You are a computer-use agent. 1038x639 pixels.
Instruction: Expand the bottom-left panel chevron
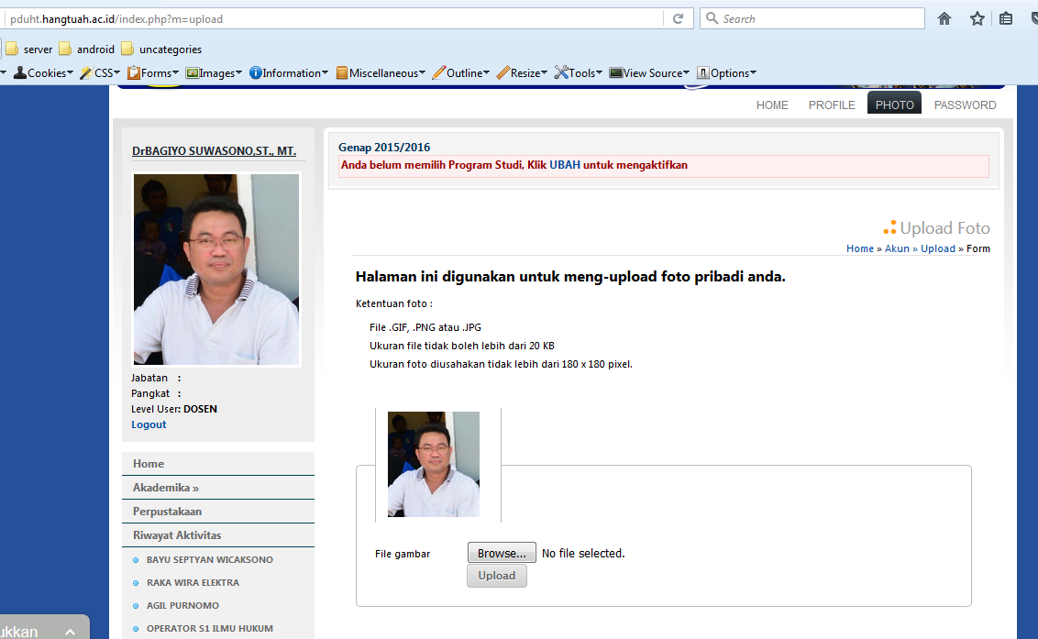click(x=70, y=632)
